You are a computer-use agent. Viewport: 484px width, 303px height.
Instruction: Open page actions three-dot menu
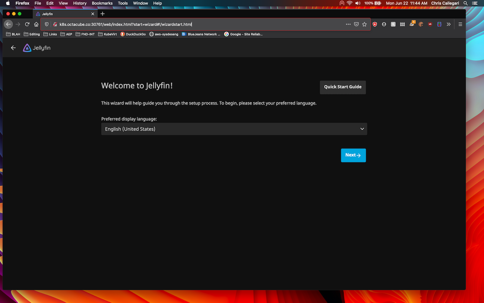348,24
